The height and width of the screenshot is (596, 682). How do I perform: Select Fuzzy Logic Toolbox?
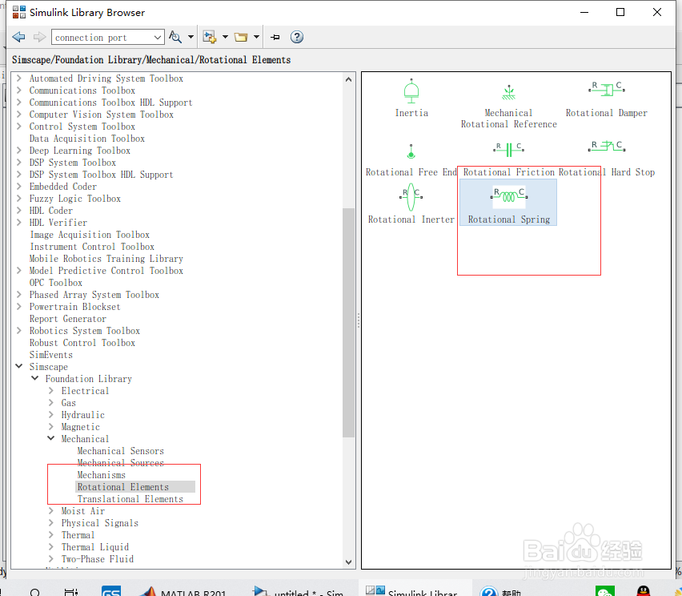pyautogui.click(x=74, y=199)
